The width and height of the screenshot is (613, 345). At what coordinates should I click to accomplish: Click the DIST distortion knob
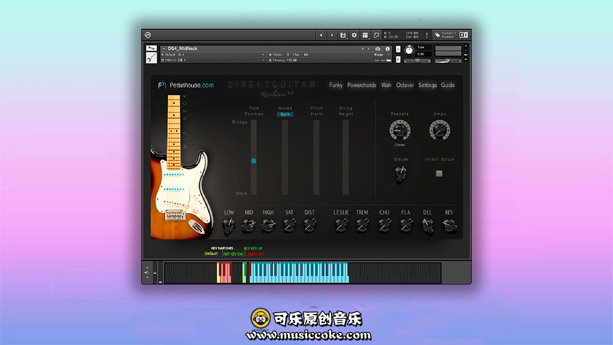click(x=309, y=225)
